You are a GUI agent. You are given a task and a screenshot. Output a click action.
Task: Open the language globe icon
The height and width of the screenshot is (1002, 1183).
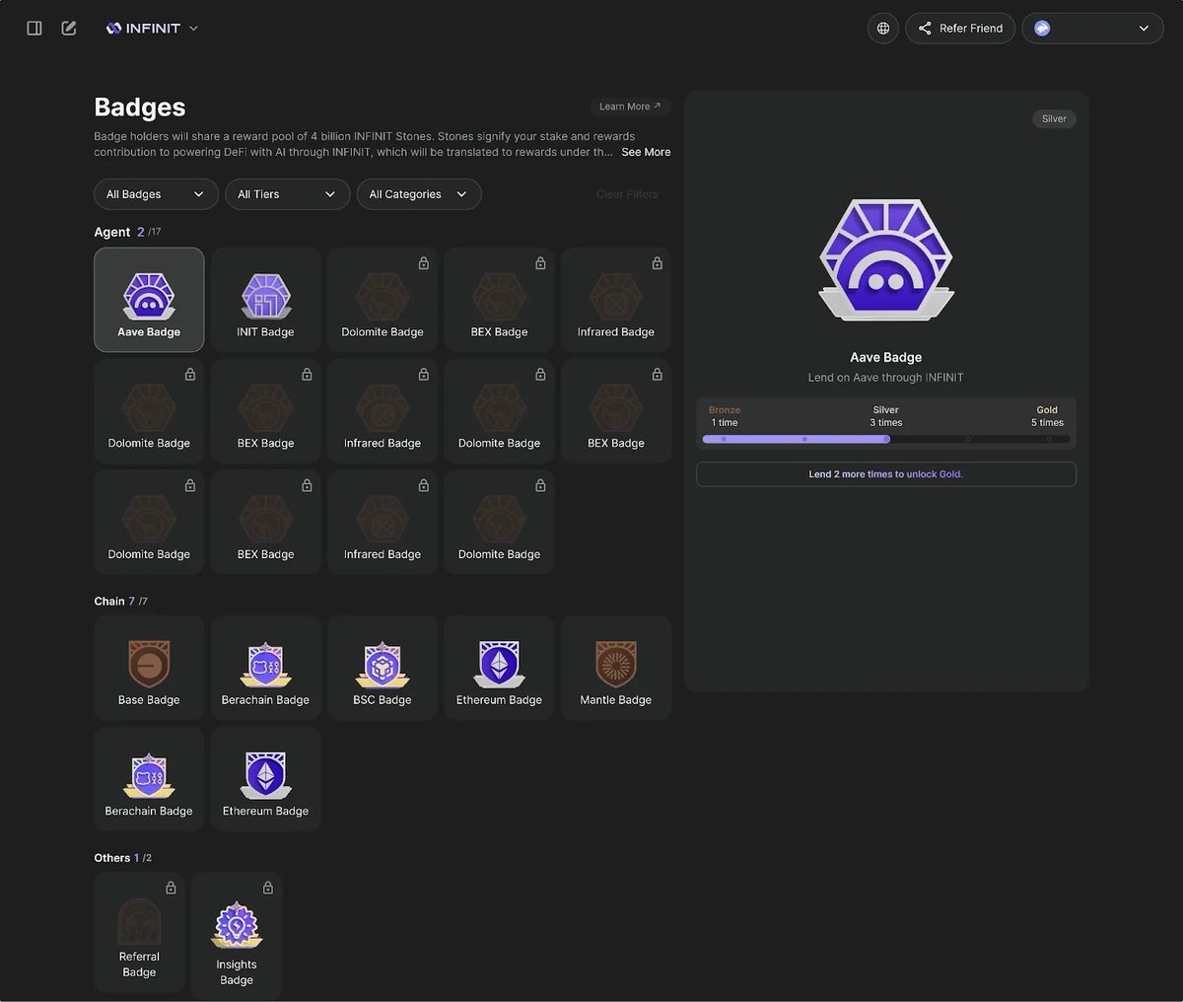tap(883, 29)
